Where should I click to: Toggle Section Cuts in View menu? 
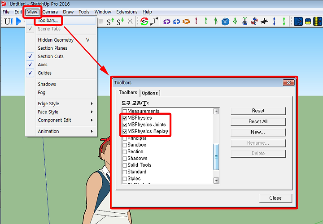pyautogui.click(x=61, y=56)
